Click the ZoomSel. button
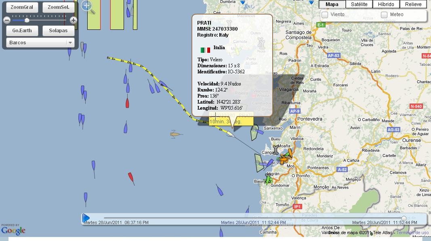 pos(58,7)
